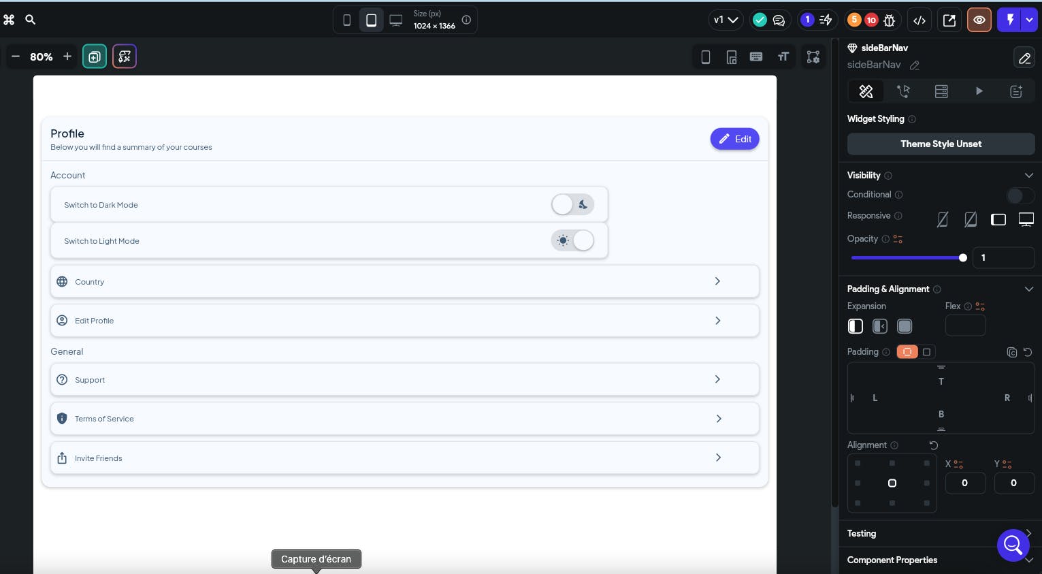Click the preview eye button
The height and width of the screenshot is (574, 1042).
pos(979,20)
